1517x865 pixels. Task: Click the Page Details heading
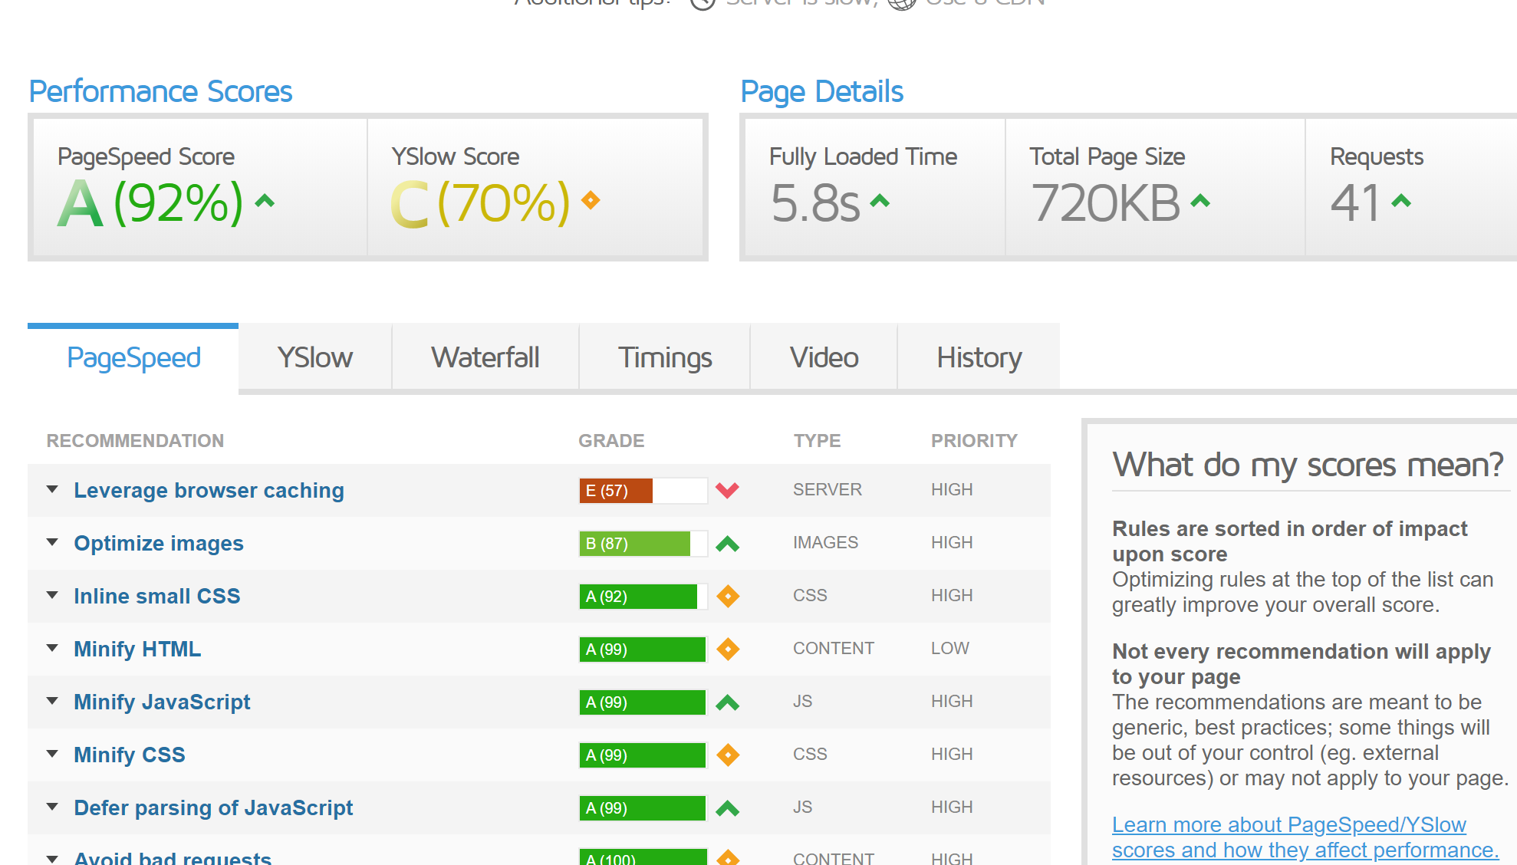tap(821, 91)
